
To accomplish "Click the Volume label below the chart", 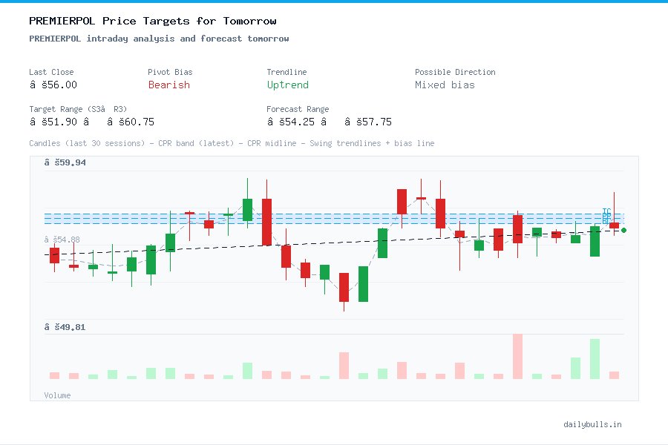I will pyautogui.click(x=57, y=395).
